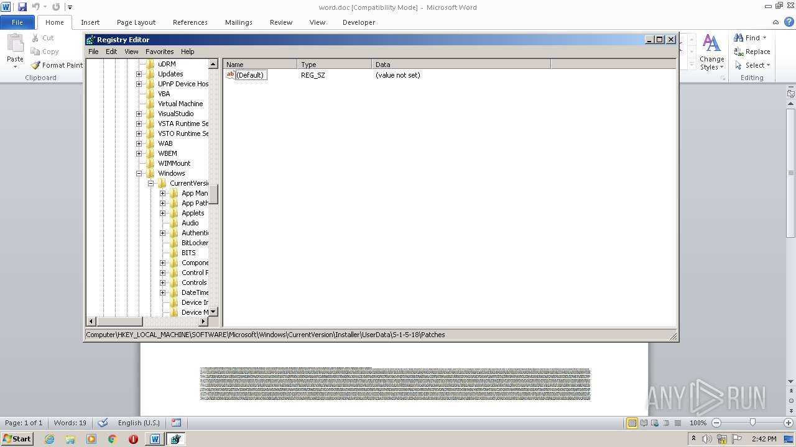796x447 pixels.
Task: Switch to Print Layout view icon
Action: point(632,423)
